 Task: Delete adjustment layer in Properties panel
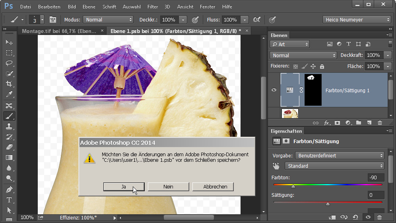click(x=379, y=217)
